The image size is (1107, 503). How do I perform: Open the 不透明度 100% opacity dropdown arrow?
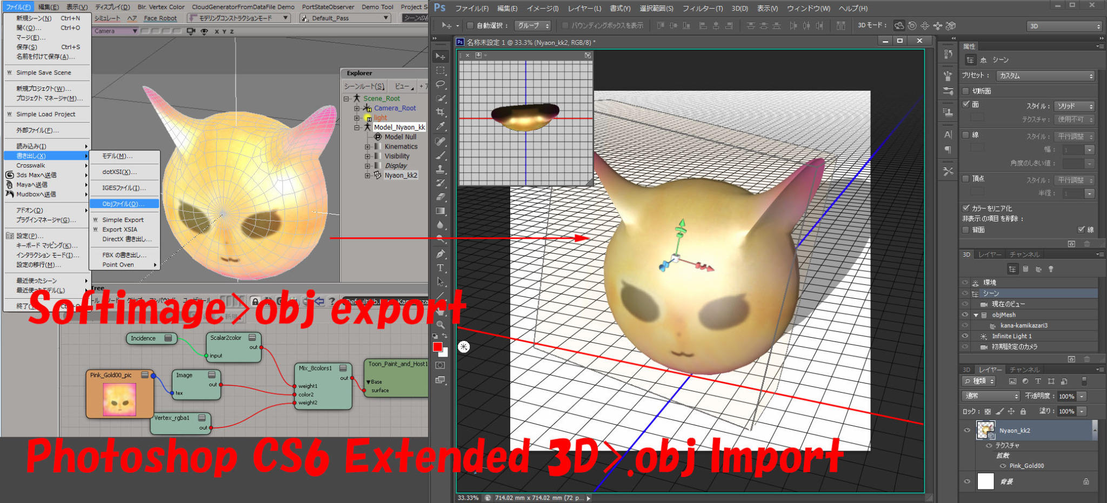pos(1082,396)
